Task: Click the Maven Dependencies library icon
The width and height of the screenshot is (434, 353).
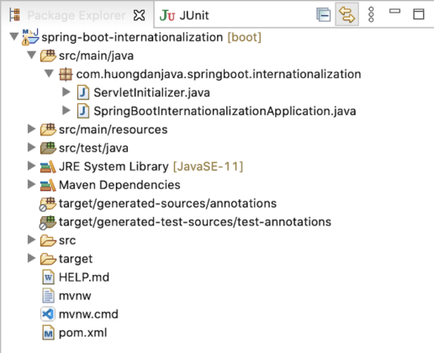Action: point(48,185)
